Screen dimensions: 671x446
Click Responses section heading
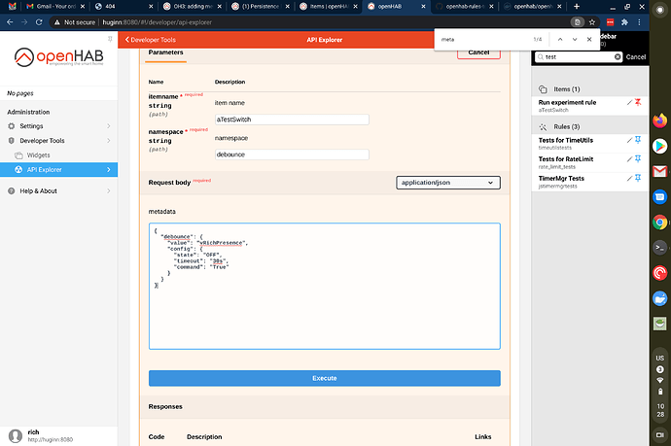click(x=165, y=407)
